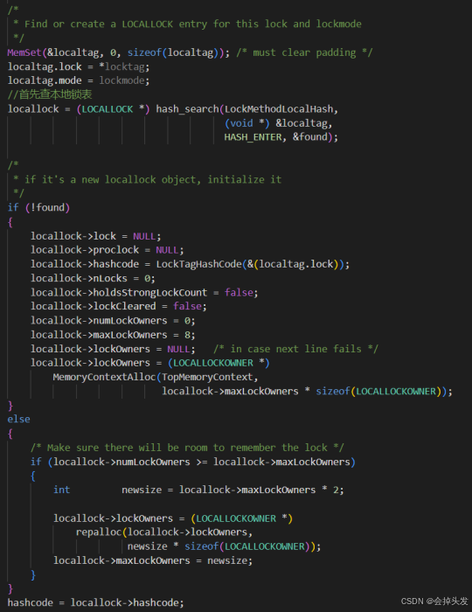Select the "locallock->lockCleared = false;" line

[119, 306]
